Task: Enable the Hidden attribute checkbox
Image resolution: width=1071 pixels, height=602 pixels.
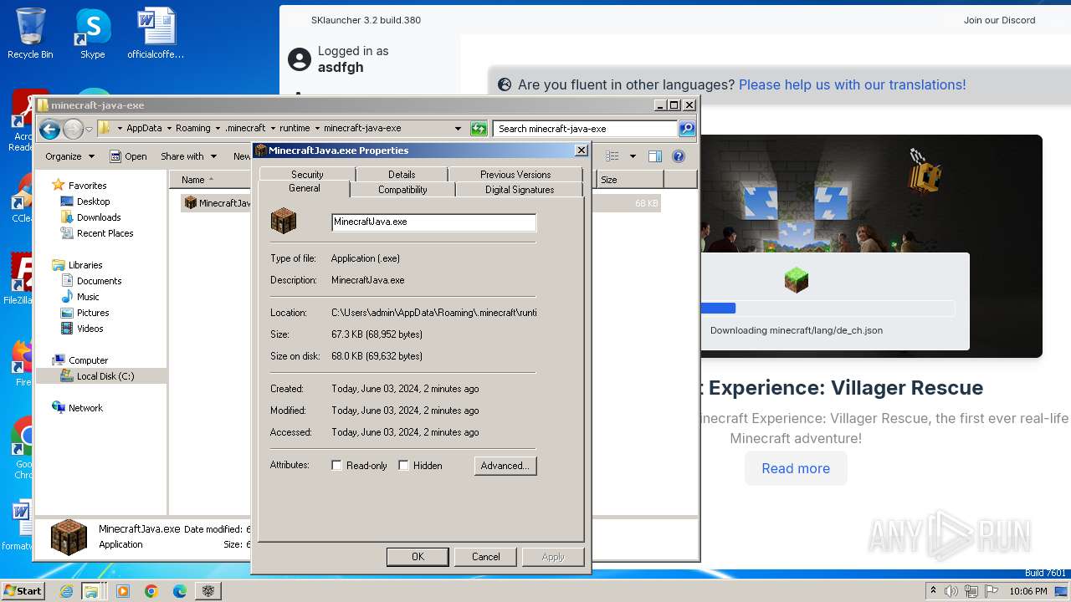Action: coord(404,466)
